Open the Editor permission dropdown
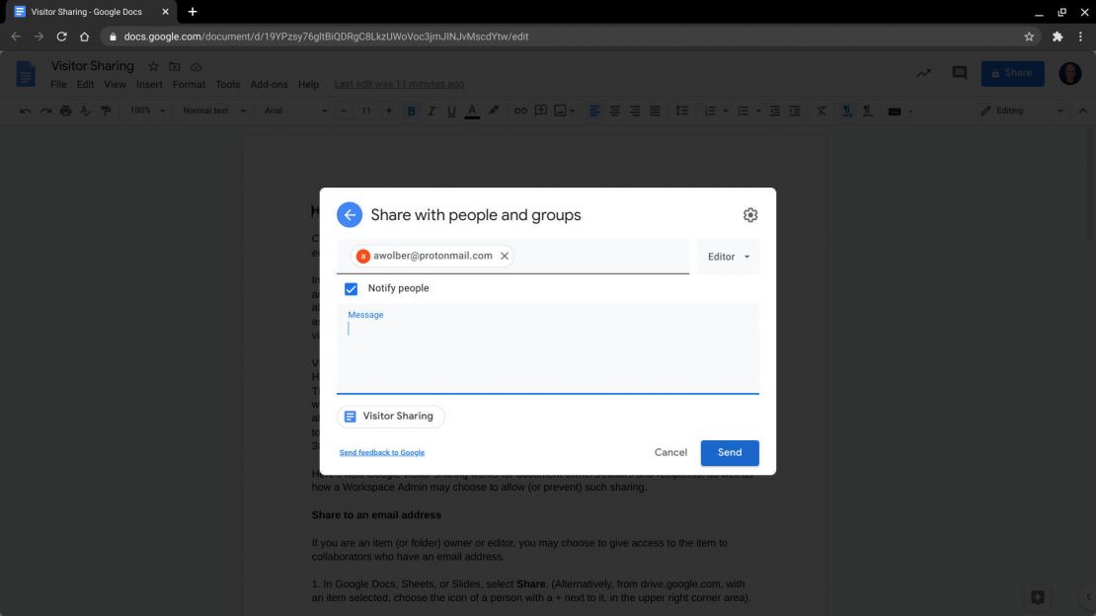Viewport: 1096px width, 616px height. (727, 256)
